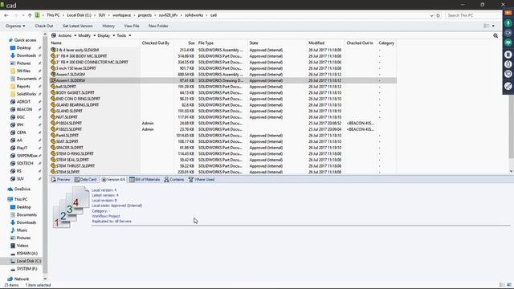Navigate up one folder level arrow
This screenshot has height=289, width=514.
30,15
